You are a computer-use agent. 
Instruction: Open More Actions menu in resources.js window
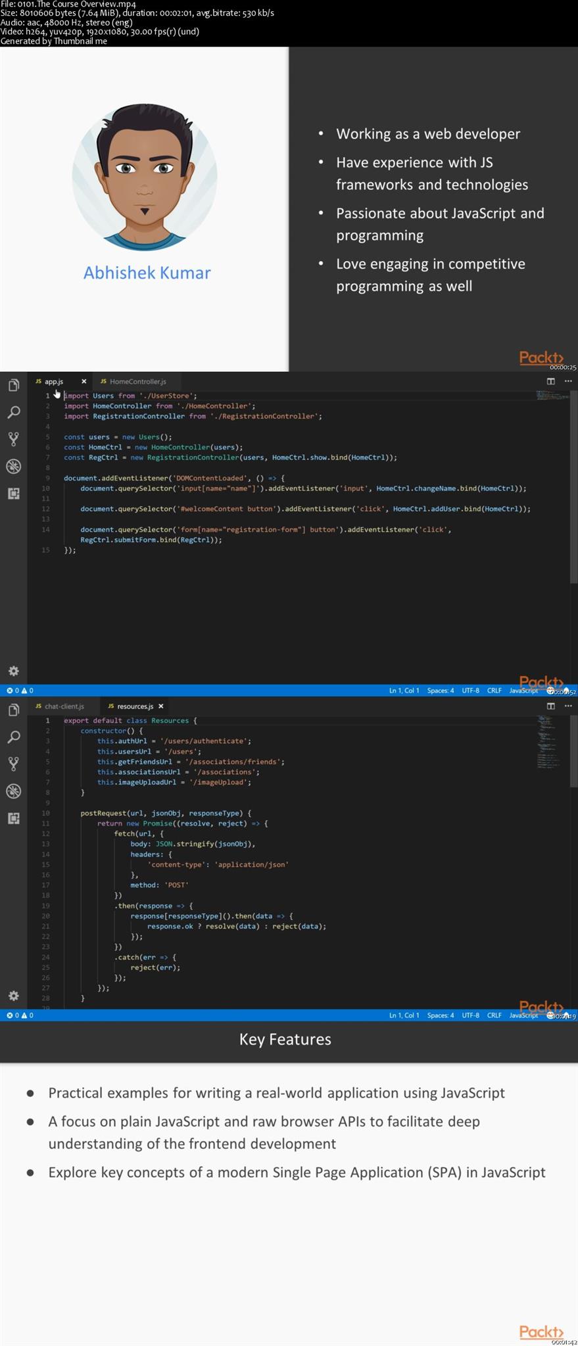tap(568, 706)
